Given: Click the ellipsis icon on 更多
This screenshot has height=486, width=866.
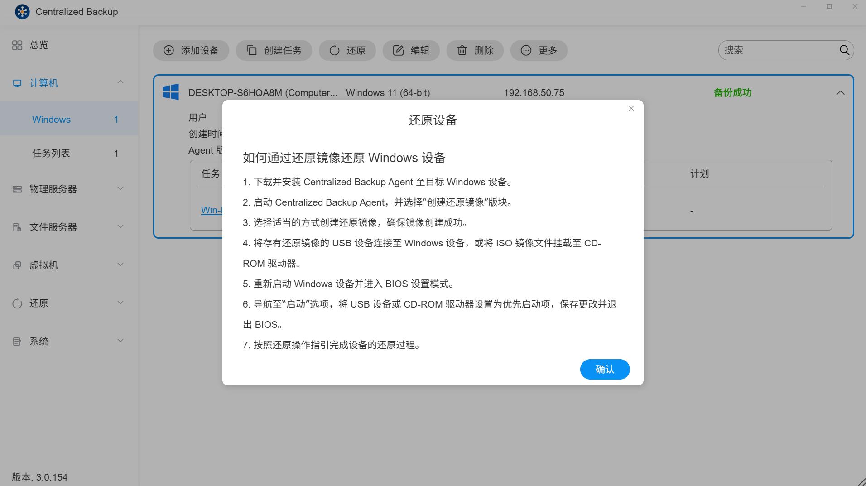Looking at the screenshot, I should coord(526,50).
